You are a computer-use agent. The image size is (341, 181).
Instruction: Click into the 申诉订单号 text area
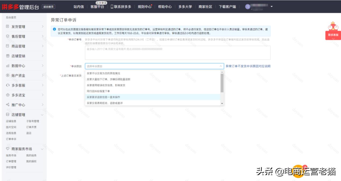[x=178, y=53]
